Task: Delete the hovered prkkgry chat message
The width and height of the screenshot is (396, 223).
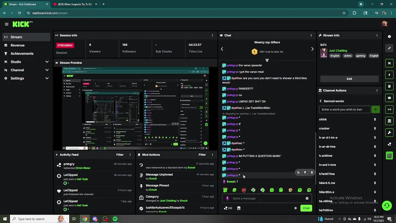Action: click(x=312, y=173)
